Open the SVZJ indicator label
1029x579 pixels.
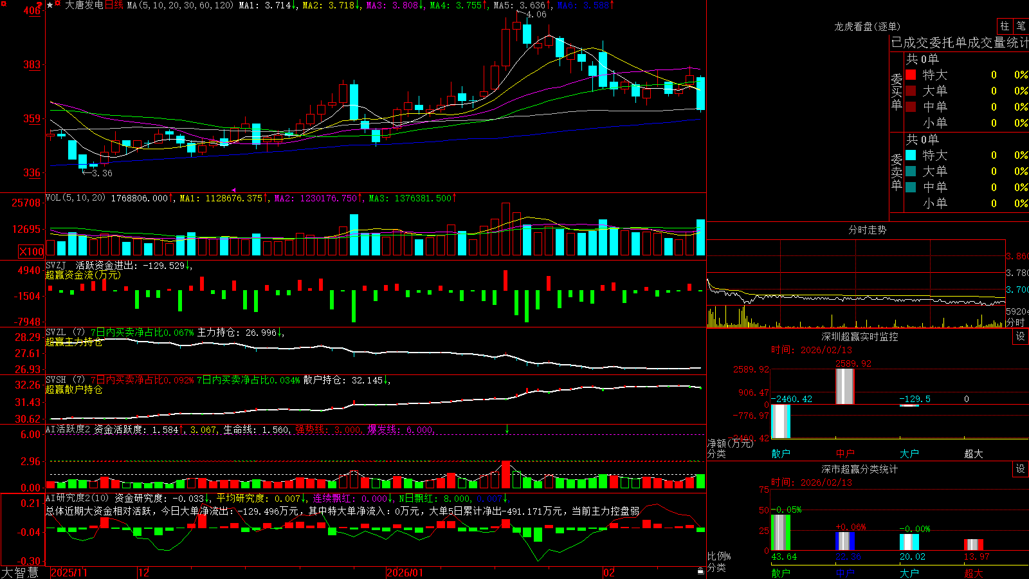click(56, 265)
